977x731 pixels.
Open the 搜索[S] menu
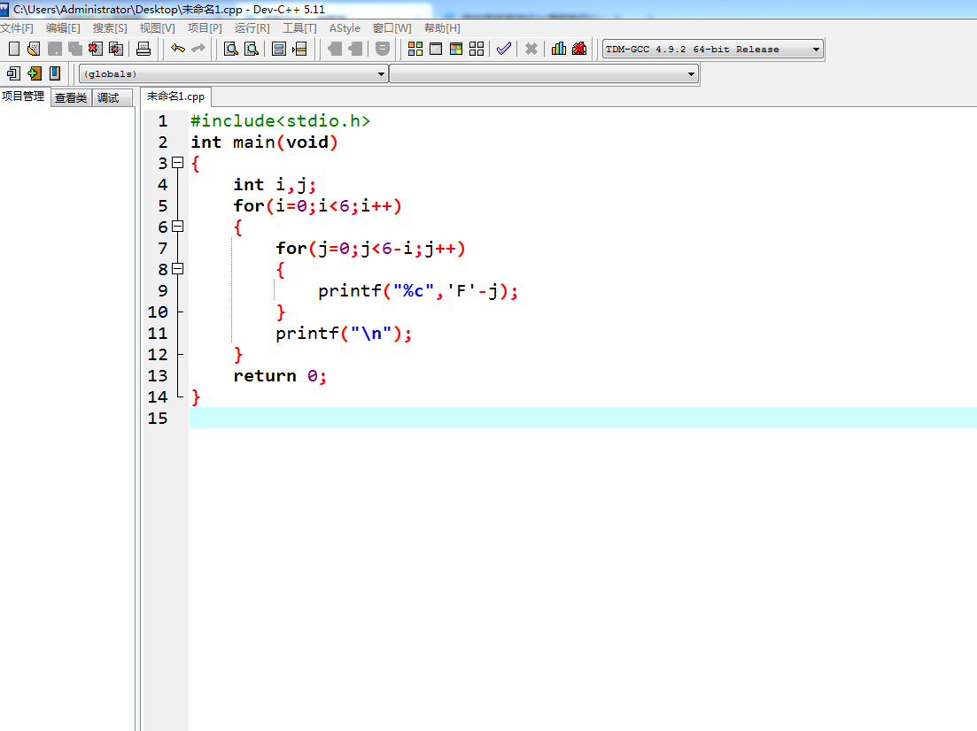tap(110, 28)
